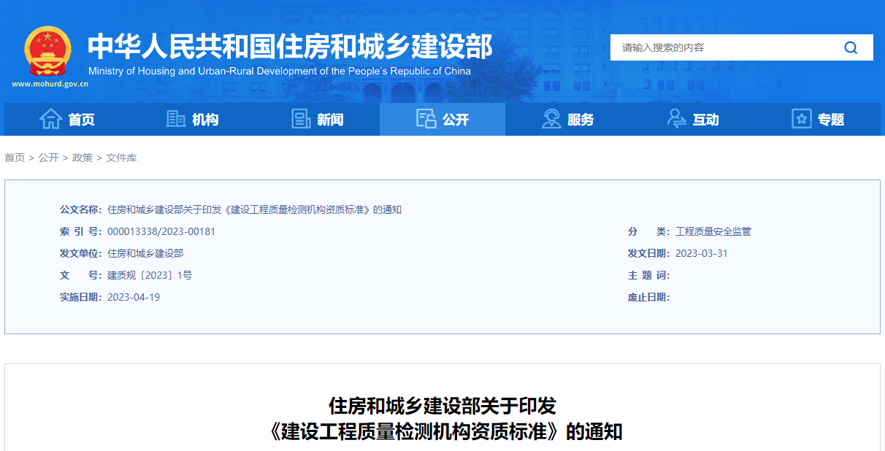Click heading line 《建设工程质量检测机构资质标准》的通知
Viewport: 885px width, 451px height.
click(445, 431)
